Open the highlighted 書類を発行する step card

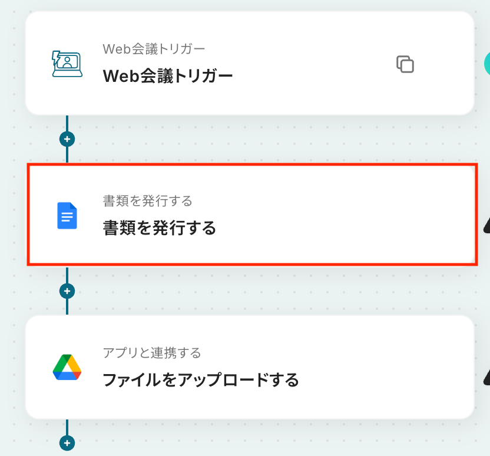coord(252,214)
